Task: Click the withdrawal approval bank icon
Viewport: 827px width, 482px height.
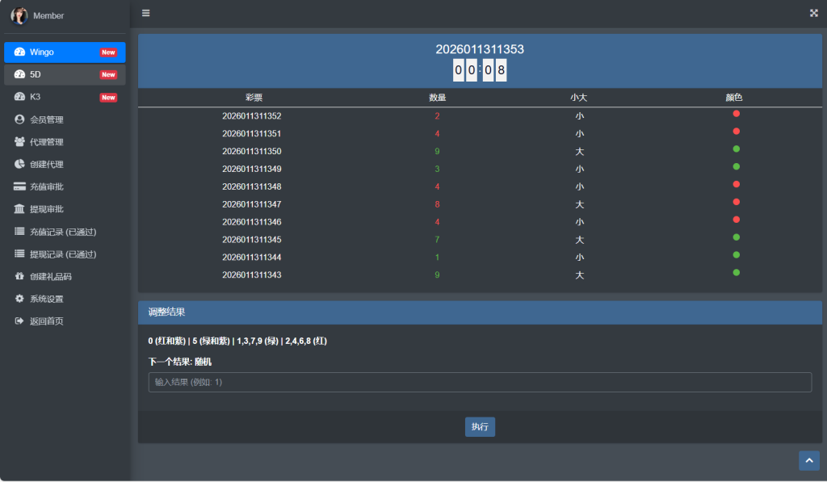Action: click(19, 209)
